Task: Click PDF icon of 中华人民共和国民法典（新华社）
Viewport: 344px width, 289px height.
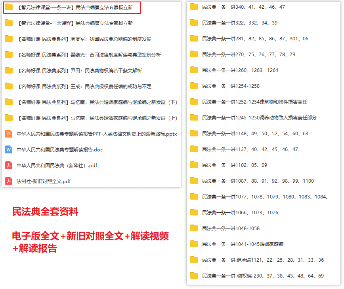Action: (x=9, y=165)
